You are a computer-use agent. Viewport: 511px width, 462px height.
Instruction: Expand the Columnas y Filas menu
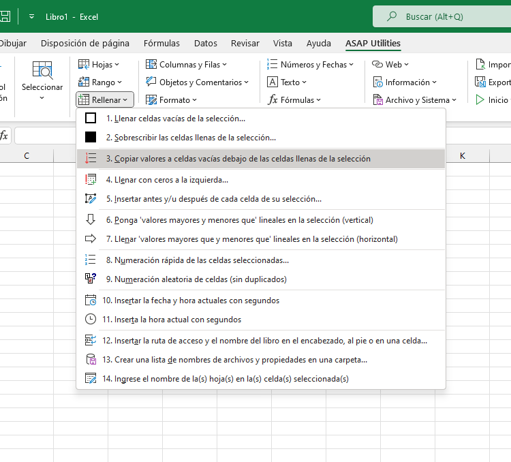[186, 65]
